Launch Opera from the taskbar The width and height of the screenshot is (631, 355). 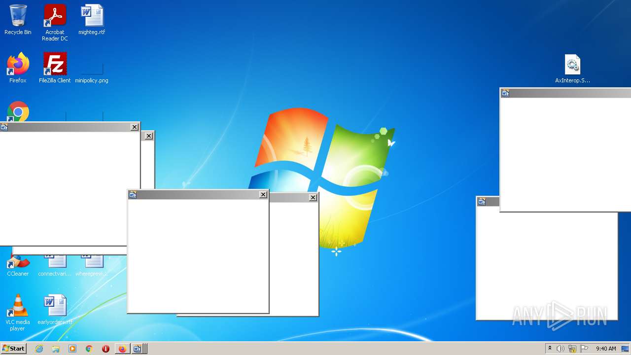tap(105, 349)
